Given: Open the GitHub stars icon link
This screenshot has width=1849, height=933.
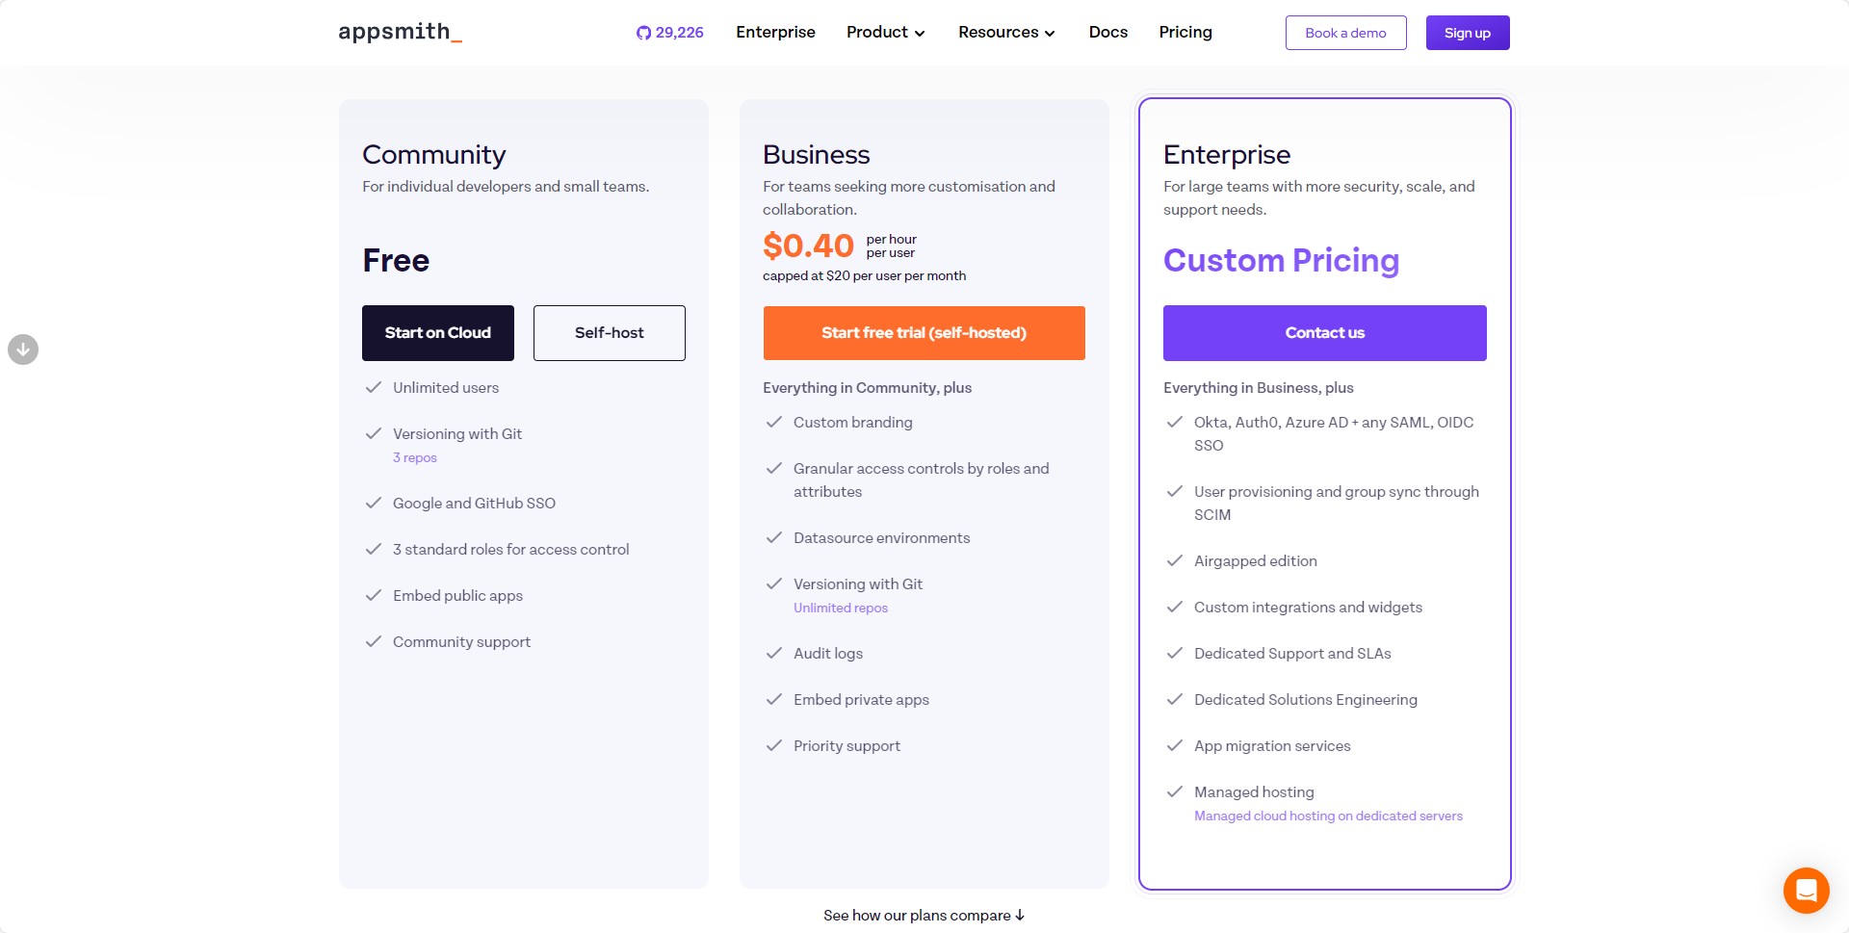Looking at the screenshot, I should click(x=643, y=33).
